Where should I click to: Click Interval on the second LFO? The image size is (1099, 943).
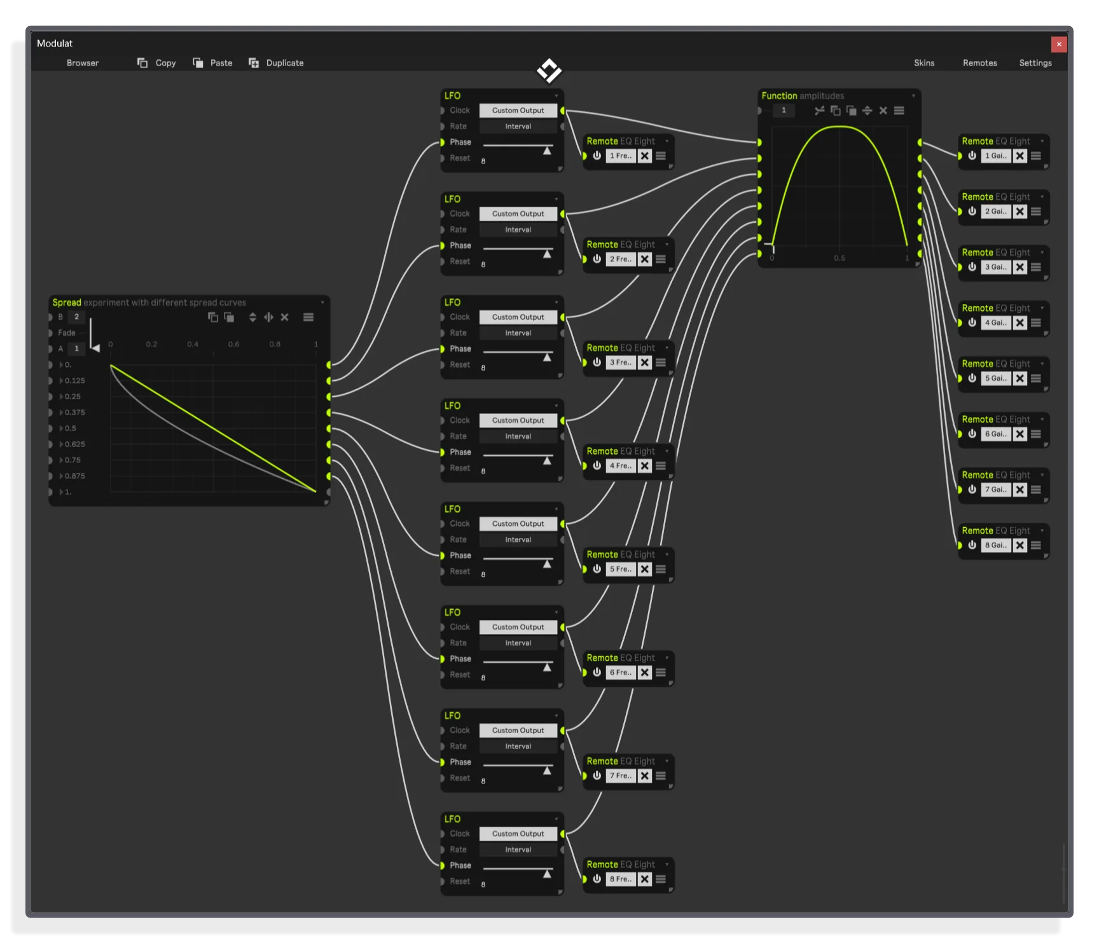[518, 230]
